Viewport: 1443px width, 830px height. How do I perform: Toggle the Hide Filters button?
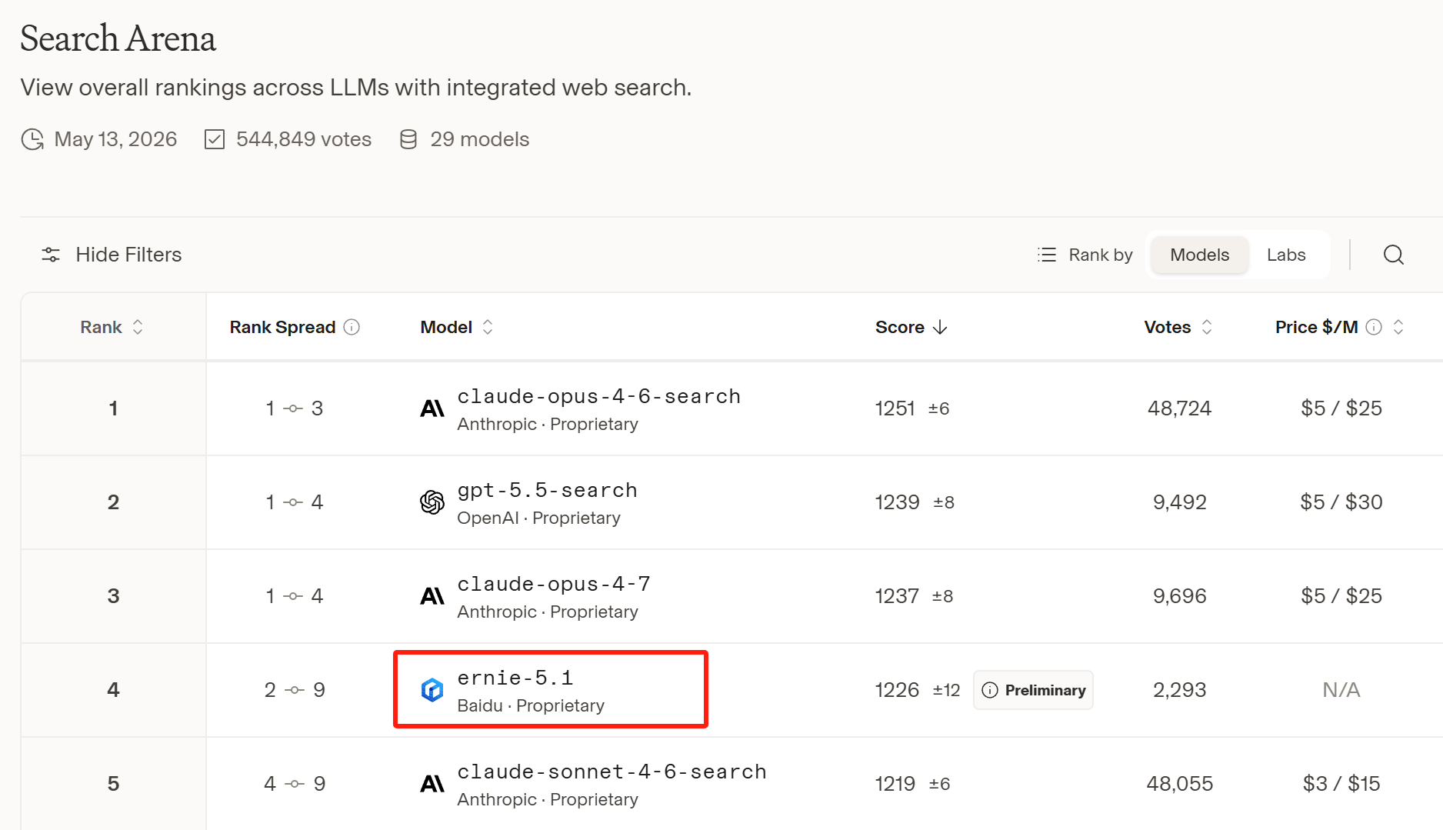pyautogui.click(x=112, y=255)
